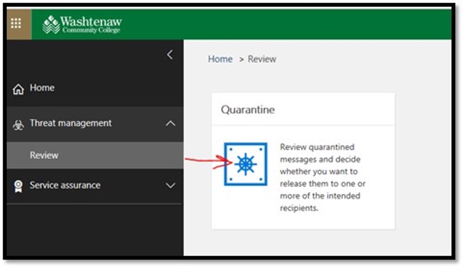Click the Threat management biohazard icon
The height and width of the screenshot is (269, 464).
point(18,125)
